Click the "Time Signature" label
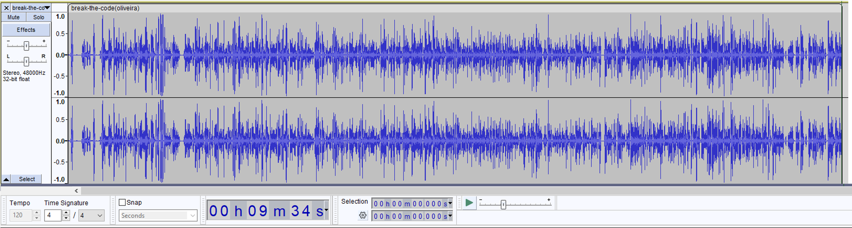This screenshot has height=228, width=852. pyautogui.click(x=66, y=203)
